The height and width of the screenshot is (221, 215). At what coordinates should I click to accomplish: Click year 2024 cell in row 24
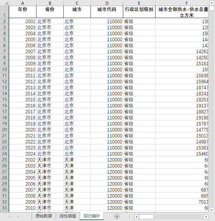[22, 154]
